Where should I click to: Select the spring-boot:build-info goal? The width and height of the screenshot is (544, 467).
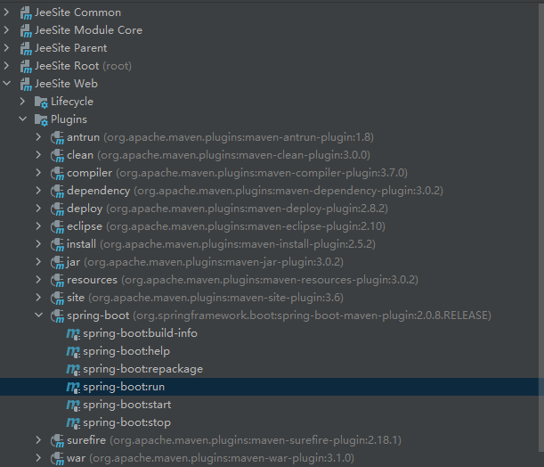(140, 333)
